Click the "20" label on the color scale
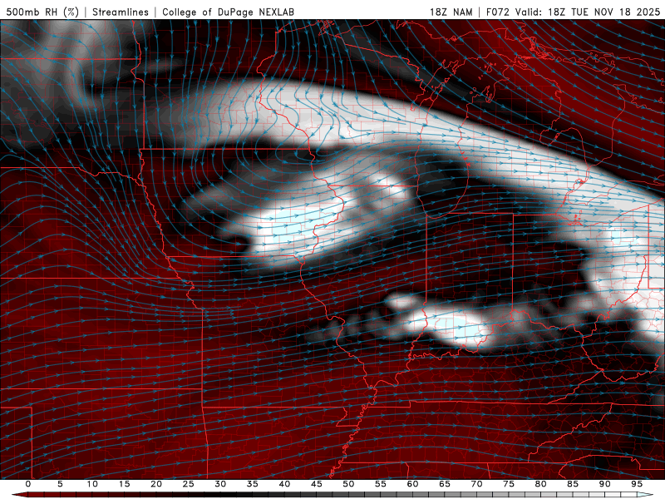The width and height of the screenshot is (665, 499). tap(156, 484)
